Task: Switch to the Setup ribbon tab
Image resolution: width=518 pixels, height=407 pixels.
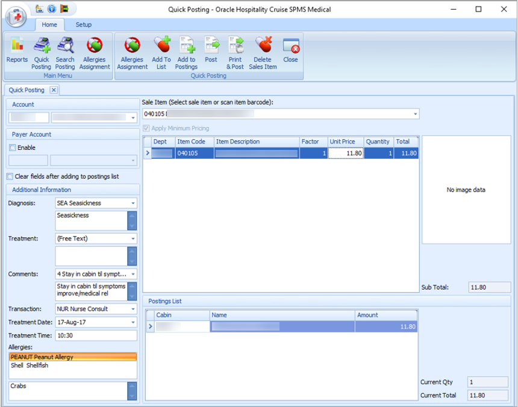Action: tap(83, 25)
